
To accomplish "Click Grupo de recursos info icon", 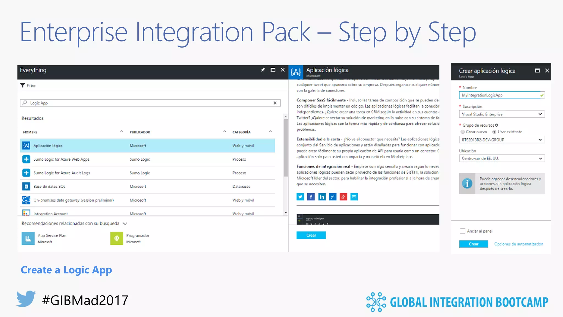I will tap(496, 125).
